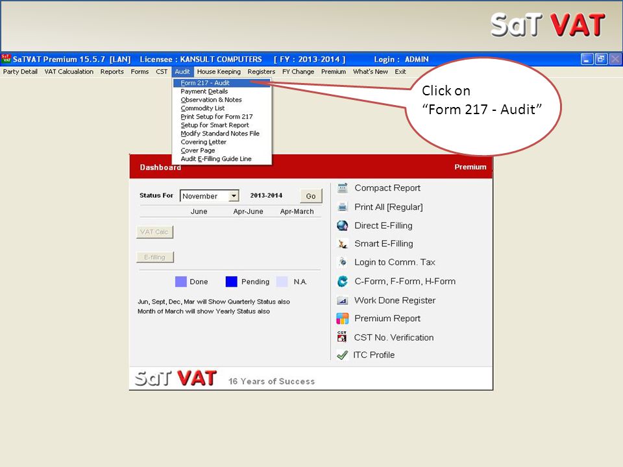Click the Work Done Register icon
This screenshot has width=623, height=467.
(x=343, y=300)
